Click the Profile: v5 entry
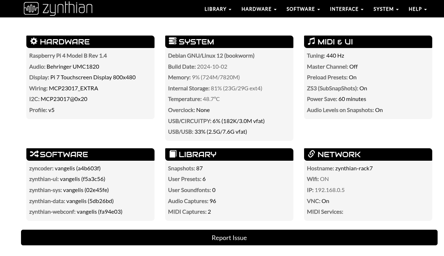The height and width of the screenshot is (256, 444). [42, 110]
